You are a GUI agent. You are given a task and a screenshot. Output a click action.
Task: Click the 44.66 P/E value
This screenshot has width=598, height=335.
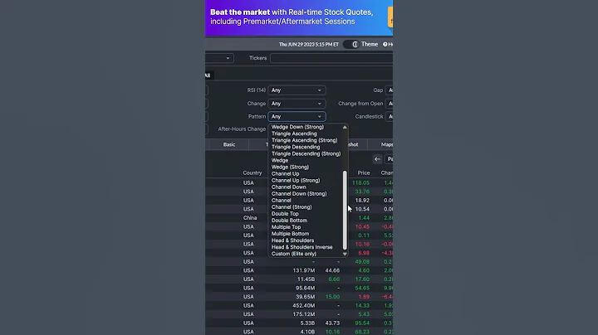coord(332,270)
